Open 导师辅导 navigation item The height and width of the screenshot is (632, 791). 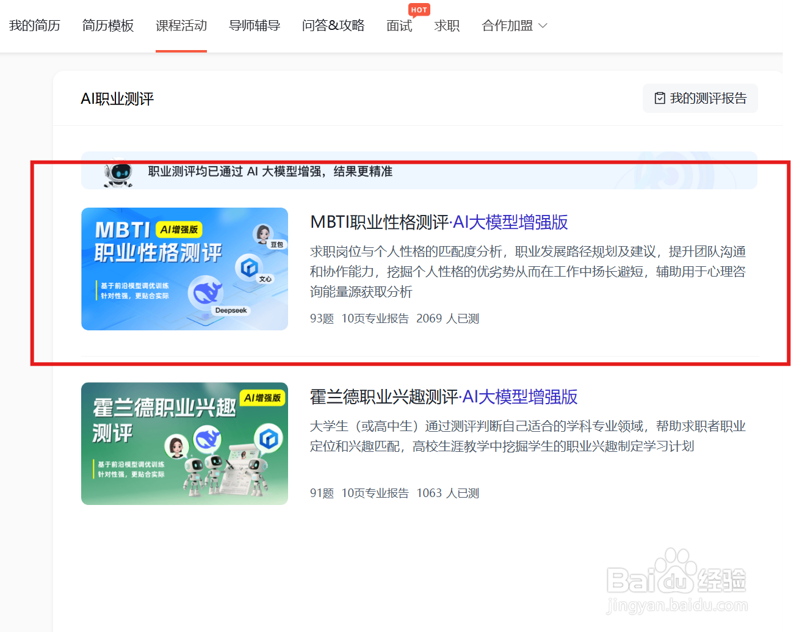coord(255,26)
